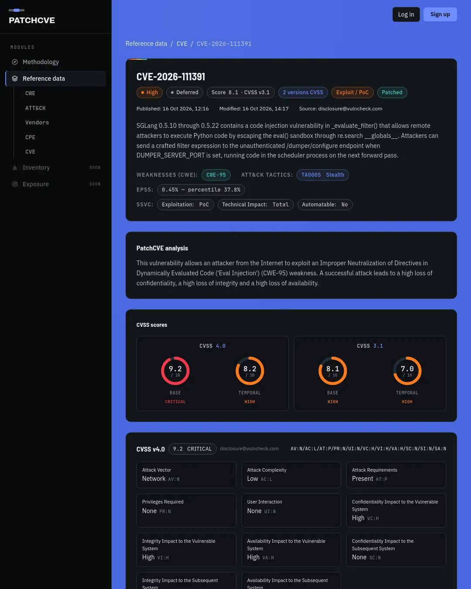
Task: Click the CVSS 3.1 base 8.1 gauge
Action: 333,371
